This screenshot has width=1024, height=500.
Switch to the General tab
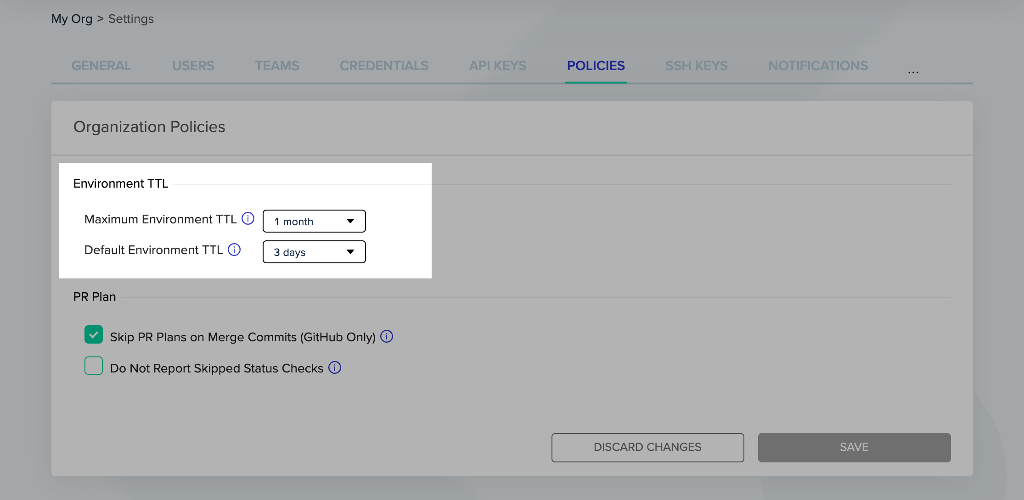tap(101, 66)
